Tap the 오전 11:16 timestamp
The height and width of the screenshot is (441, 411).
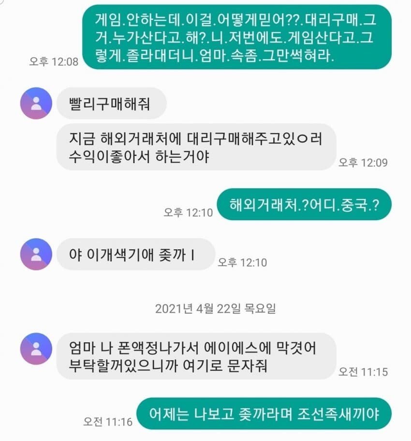point(108,422)
